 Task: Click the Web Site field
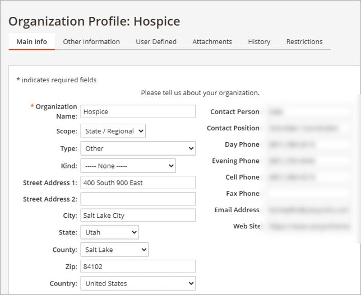pyautogui.click(x=308, y=226)
